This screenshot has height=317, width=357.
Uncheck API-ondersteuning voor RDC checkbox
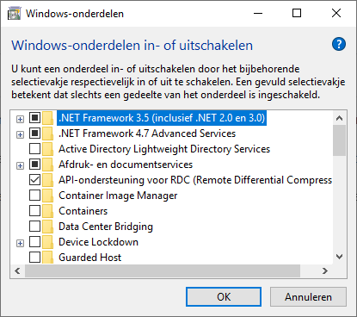[x=34, y=180]
